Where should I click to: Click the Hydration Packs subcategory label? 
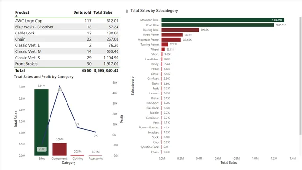[150, 147]
